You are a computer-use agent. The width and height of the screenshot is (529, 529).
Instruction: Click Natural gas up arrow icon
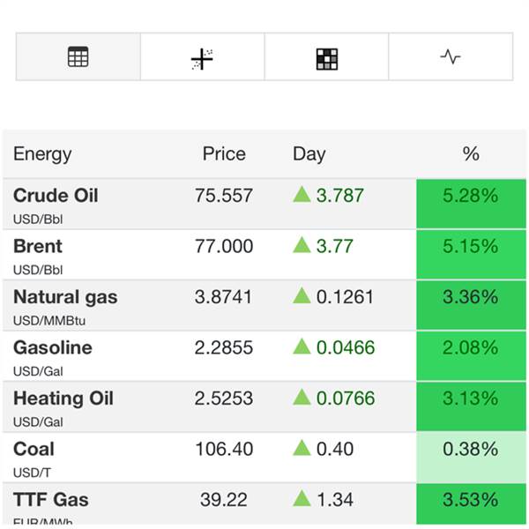[x=302, y=296]
